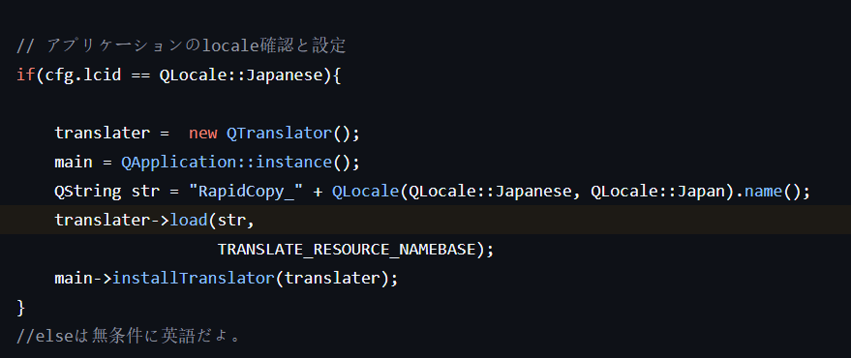The height and width of the screenshot is (358, 851).
Task: Select 'QLocale::Japanese' in the if condition
Action: pyautogui.click(x=241, y=75)
